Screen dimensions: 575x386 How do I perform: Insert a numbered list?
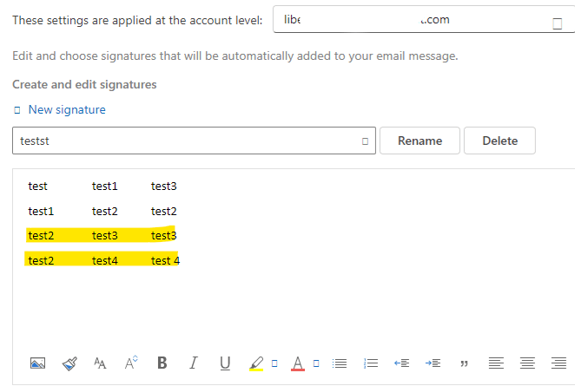coord(371,363)
